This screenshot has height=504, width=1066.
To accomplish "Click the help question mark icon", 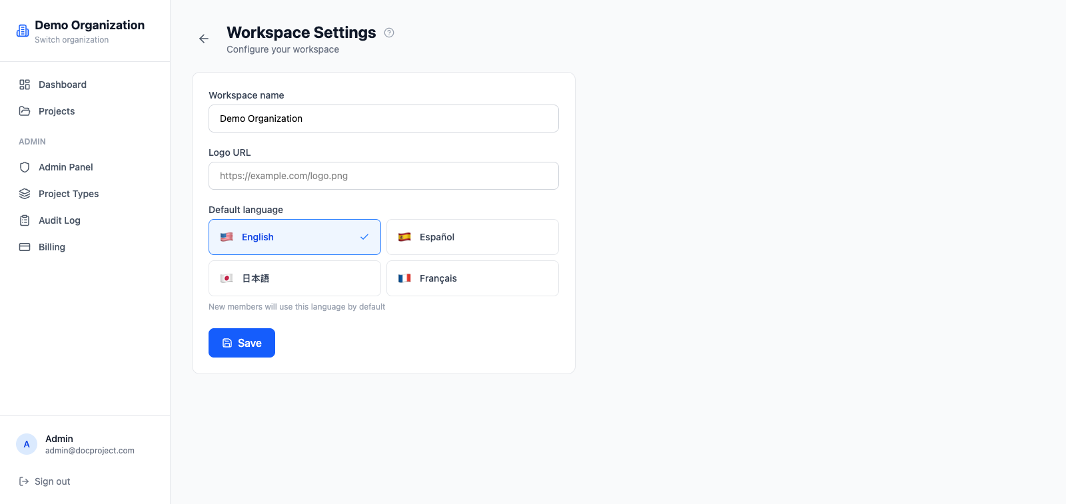I will pos(389,33).
